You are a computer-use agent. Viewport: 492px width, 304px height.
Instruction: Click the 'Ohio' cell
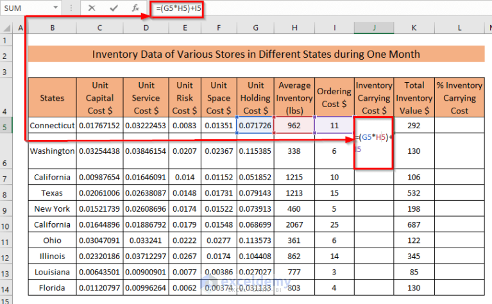pos(52,241)
